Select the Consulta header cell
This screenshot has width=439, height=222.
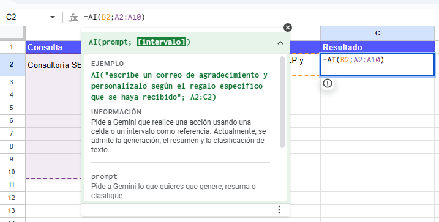coord(53,47)
